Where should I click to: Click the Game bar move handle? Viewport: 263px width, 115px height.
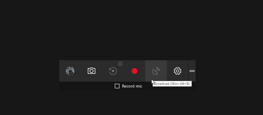[x=192, y=71]
